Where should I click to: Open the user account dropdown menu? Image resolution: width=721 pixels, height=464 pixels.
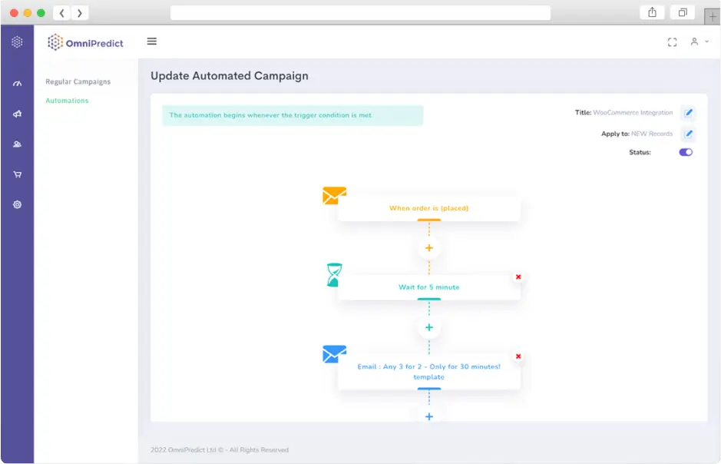pyautogui.click(x=699, y=42)
